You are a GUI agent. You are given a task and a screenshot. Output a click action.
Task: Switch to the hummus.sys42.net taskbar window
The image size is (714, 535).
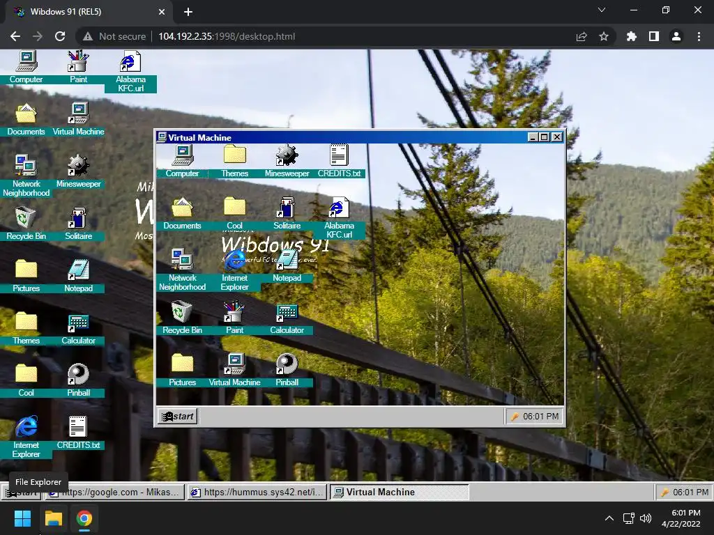coord(257,493)
